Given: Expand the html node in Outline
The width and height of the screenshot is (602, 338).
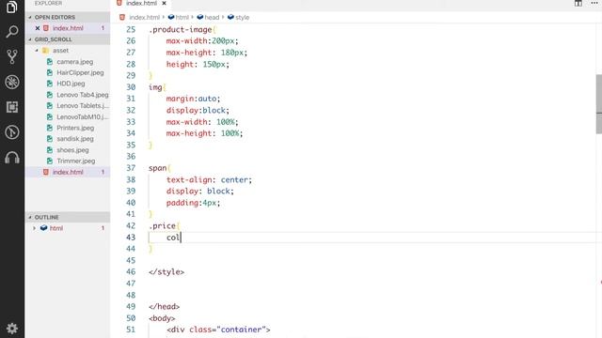Looking at the screenshot, I should coord(34,228).
